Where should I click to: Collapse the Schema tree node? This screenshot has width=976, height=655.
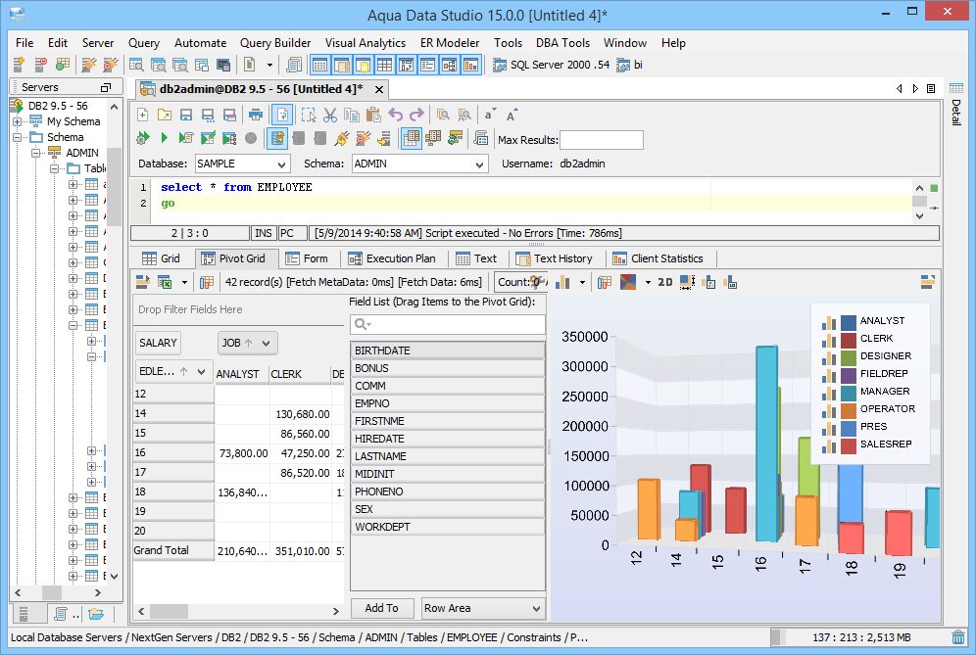[x=18, y=137]
